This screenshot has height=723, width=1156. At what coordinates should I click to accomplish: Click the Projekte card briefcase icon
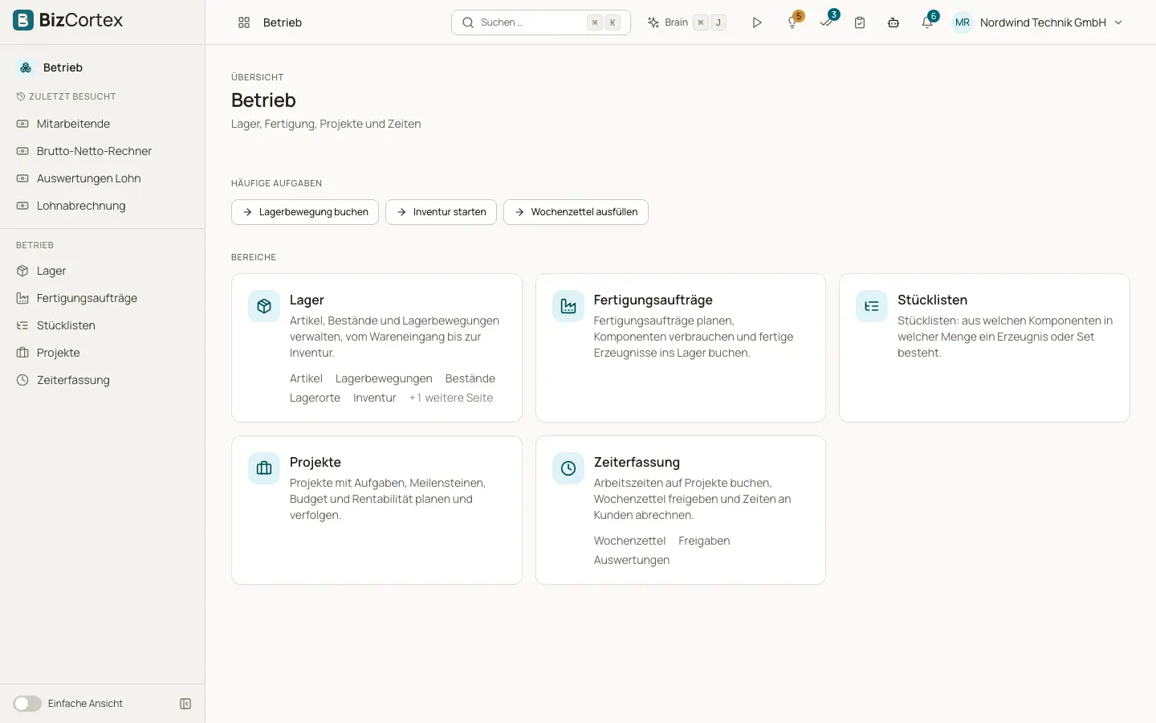[264, 468]
